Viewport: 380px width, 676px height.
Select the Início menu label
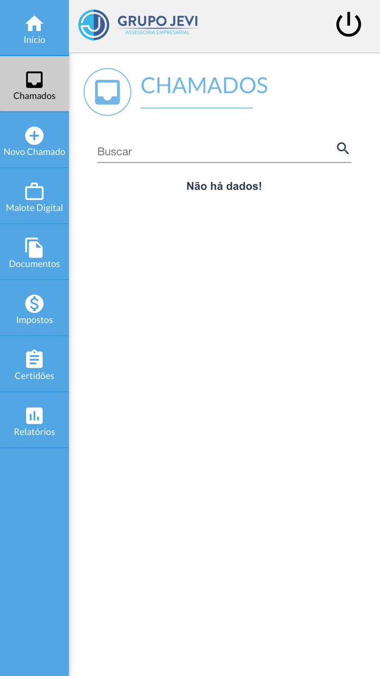coord(34,40)
